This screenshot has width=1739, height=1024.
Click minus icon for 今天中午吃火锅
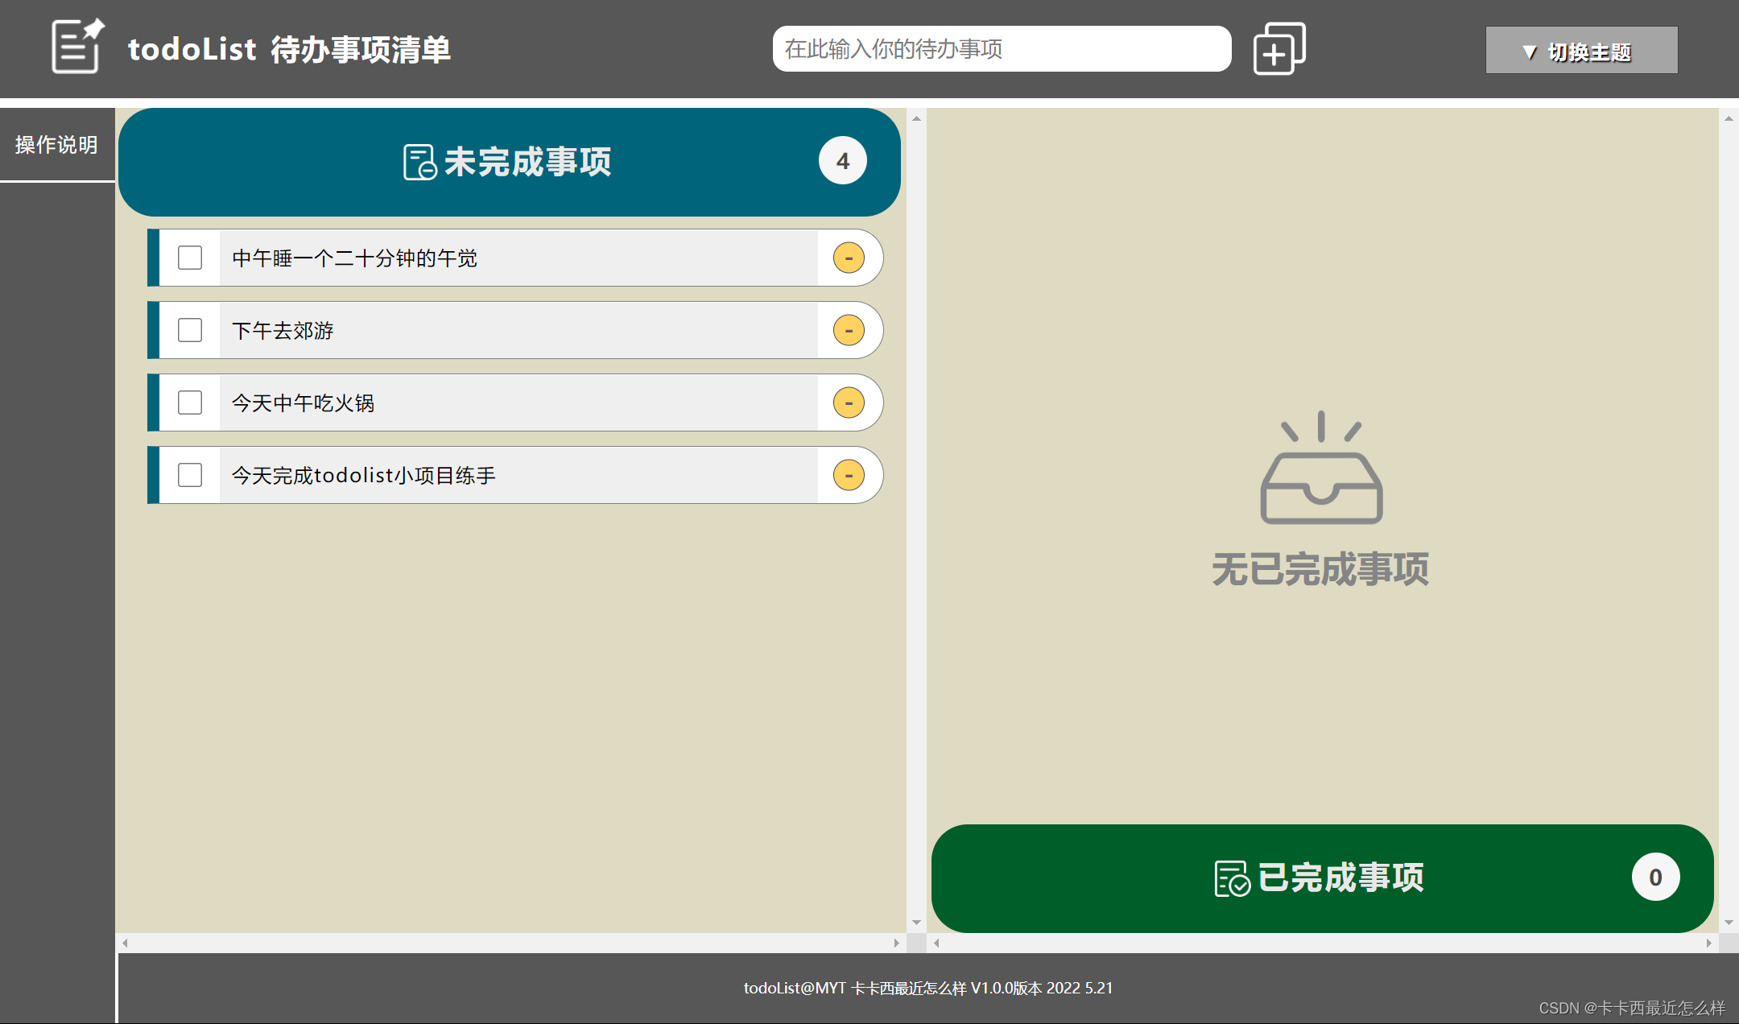click(x=849, y=403)
